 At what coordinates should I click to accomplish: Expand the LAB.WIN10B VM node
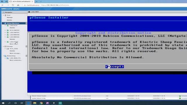pos(5,35)
